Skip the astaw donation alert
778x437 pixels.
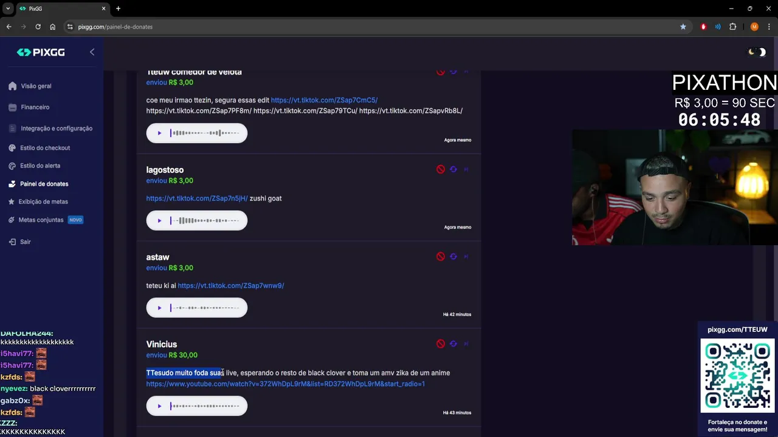pos(466,257)
